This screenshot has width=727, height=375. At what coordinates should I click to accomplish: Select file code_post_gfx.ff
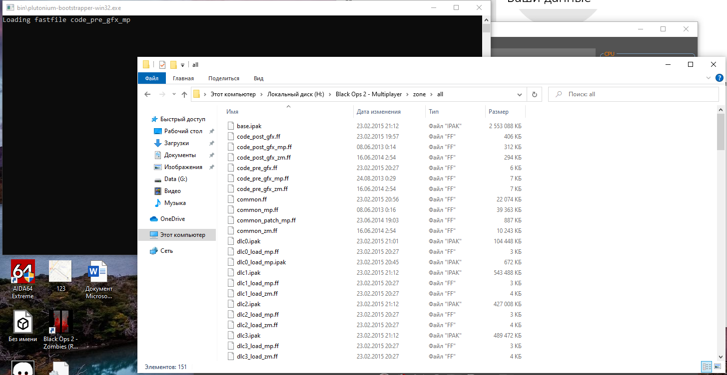pos(258,137)
